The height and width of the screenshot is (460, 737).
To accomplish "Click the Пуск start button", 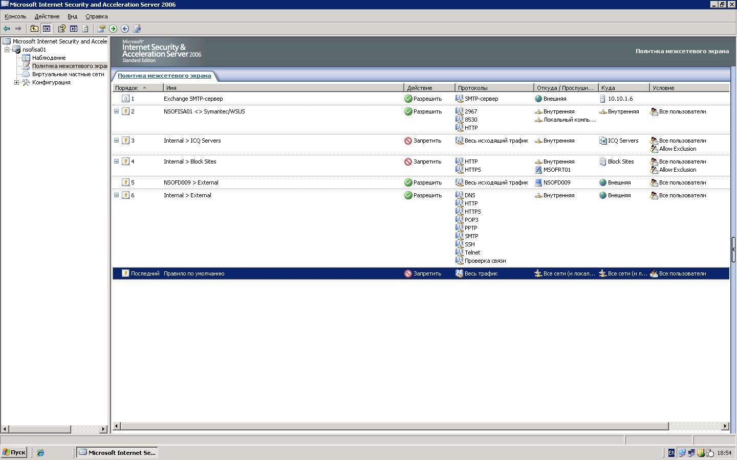I will tap(14, 452).
